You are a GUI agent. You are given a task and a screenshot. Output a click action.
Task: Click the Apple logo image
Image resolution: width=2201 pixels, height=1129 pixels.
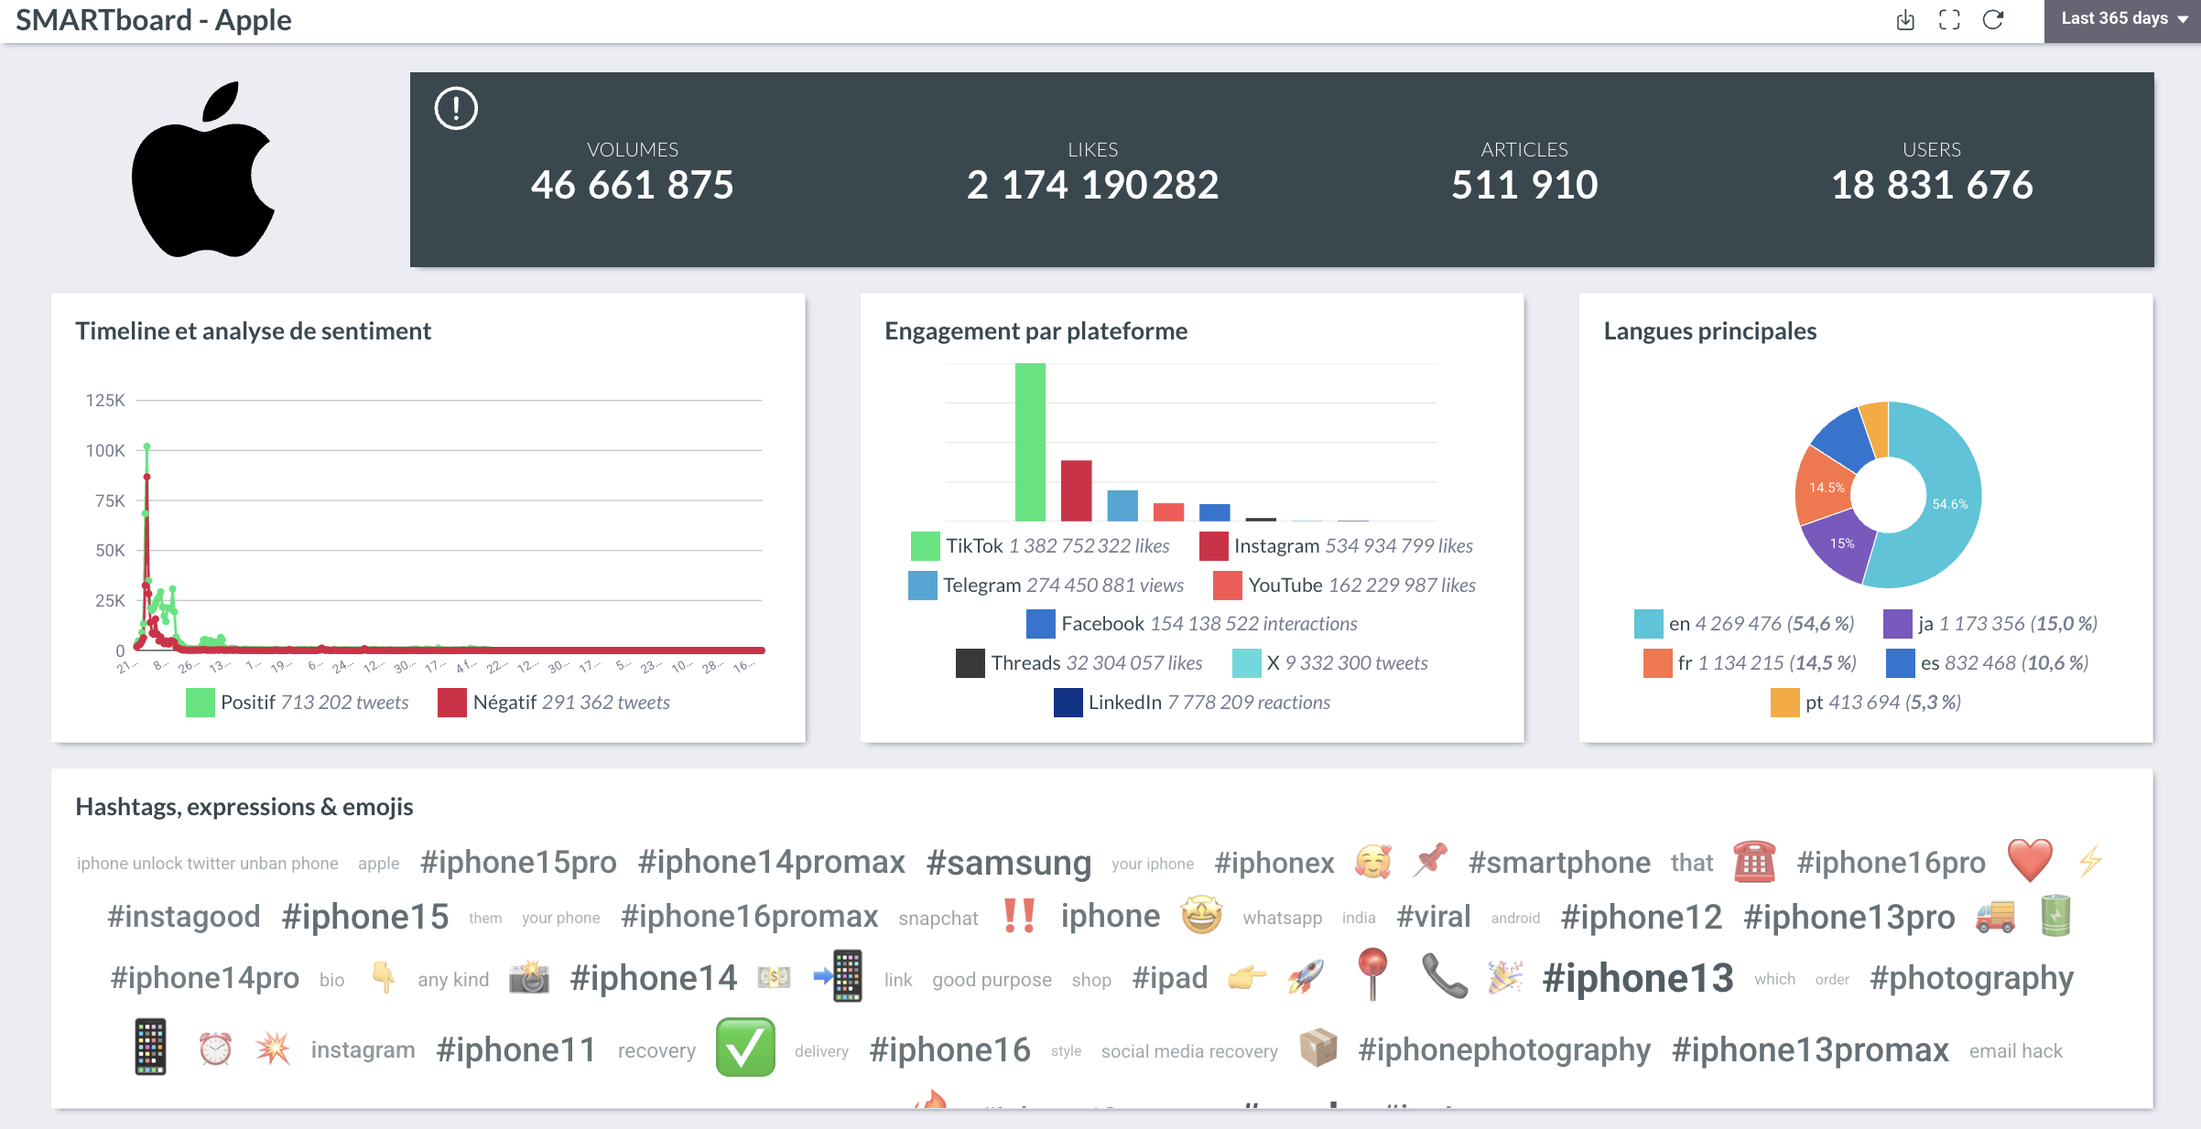point(203,170)
